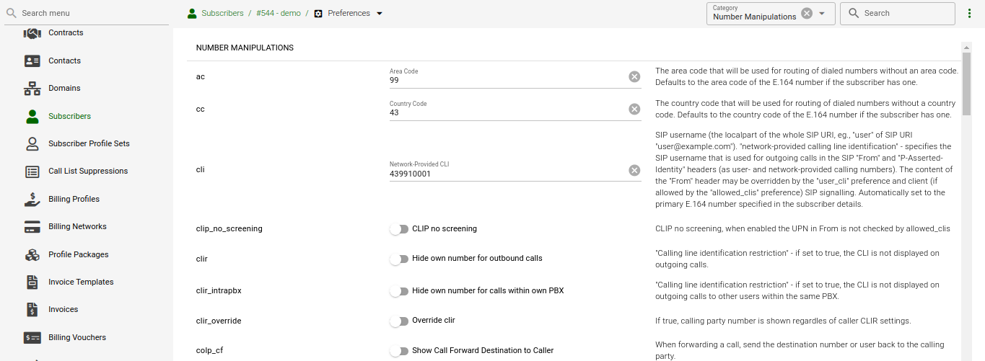Screen dimensions: 985x361
Task: Open Billing Networks in sidebar
Action: [77, 226]
